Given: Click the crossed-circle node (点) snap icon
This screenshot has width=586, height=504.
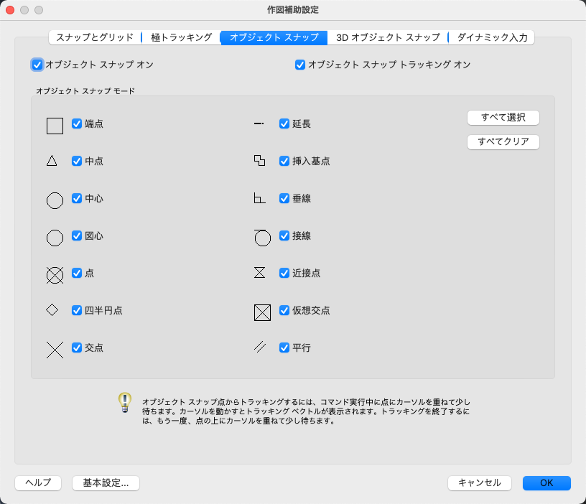Looking at the screenshot, I should (x=55, y=276).
